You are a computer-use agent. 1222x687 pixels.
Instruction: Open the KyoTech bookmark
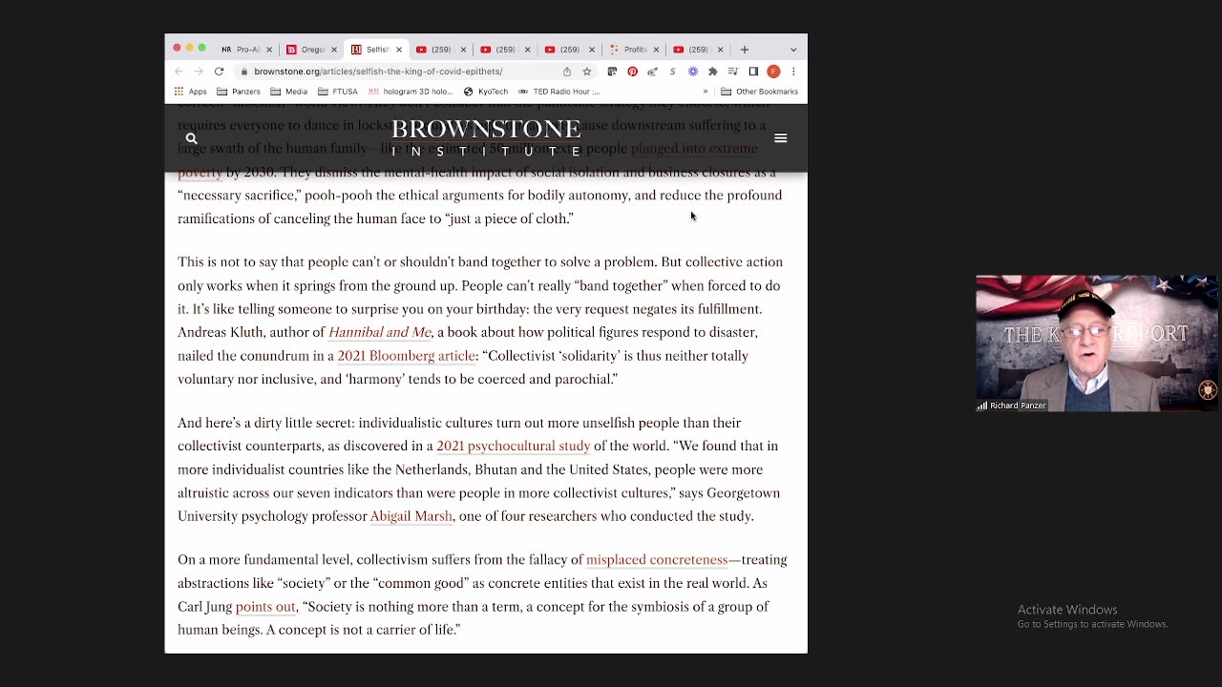pos(486,92)
